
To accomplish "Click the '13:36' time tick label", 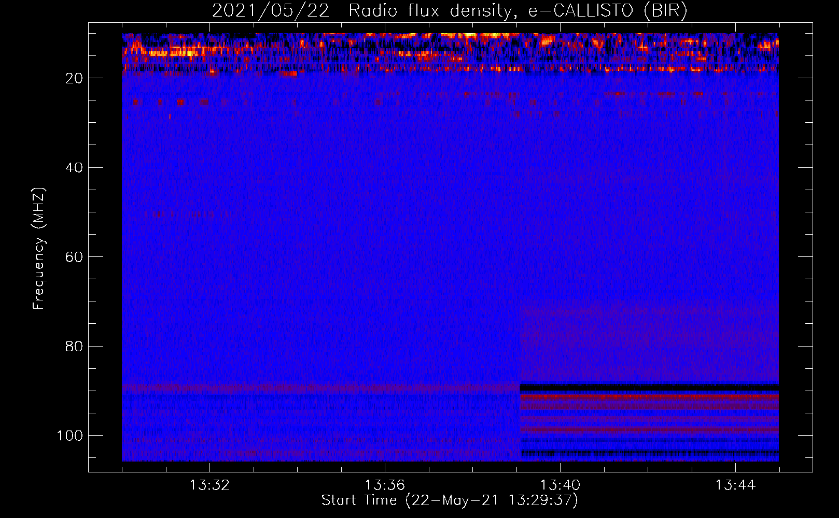I will point(385,485).
